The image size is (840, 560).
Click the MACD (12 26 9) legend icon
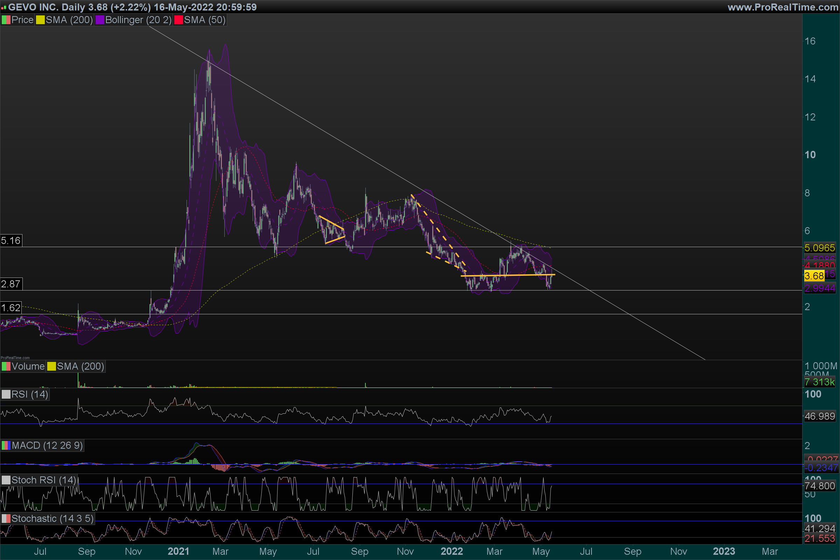coord(6,445)
